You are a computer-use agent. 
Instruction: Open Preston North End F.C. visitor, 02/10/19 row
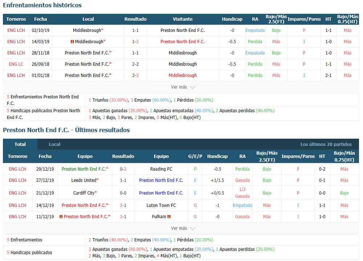coord(183,30)
